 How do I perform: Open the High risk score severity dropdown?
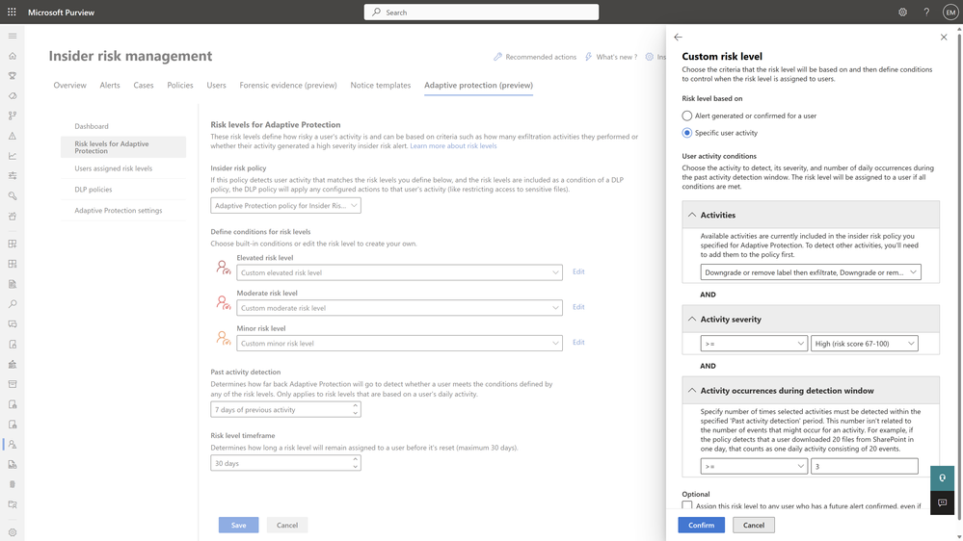[864, 344]
